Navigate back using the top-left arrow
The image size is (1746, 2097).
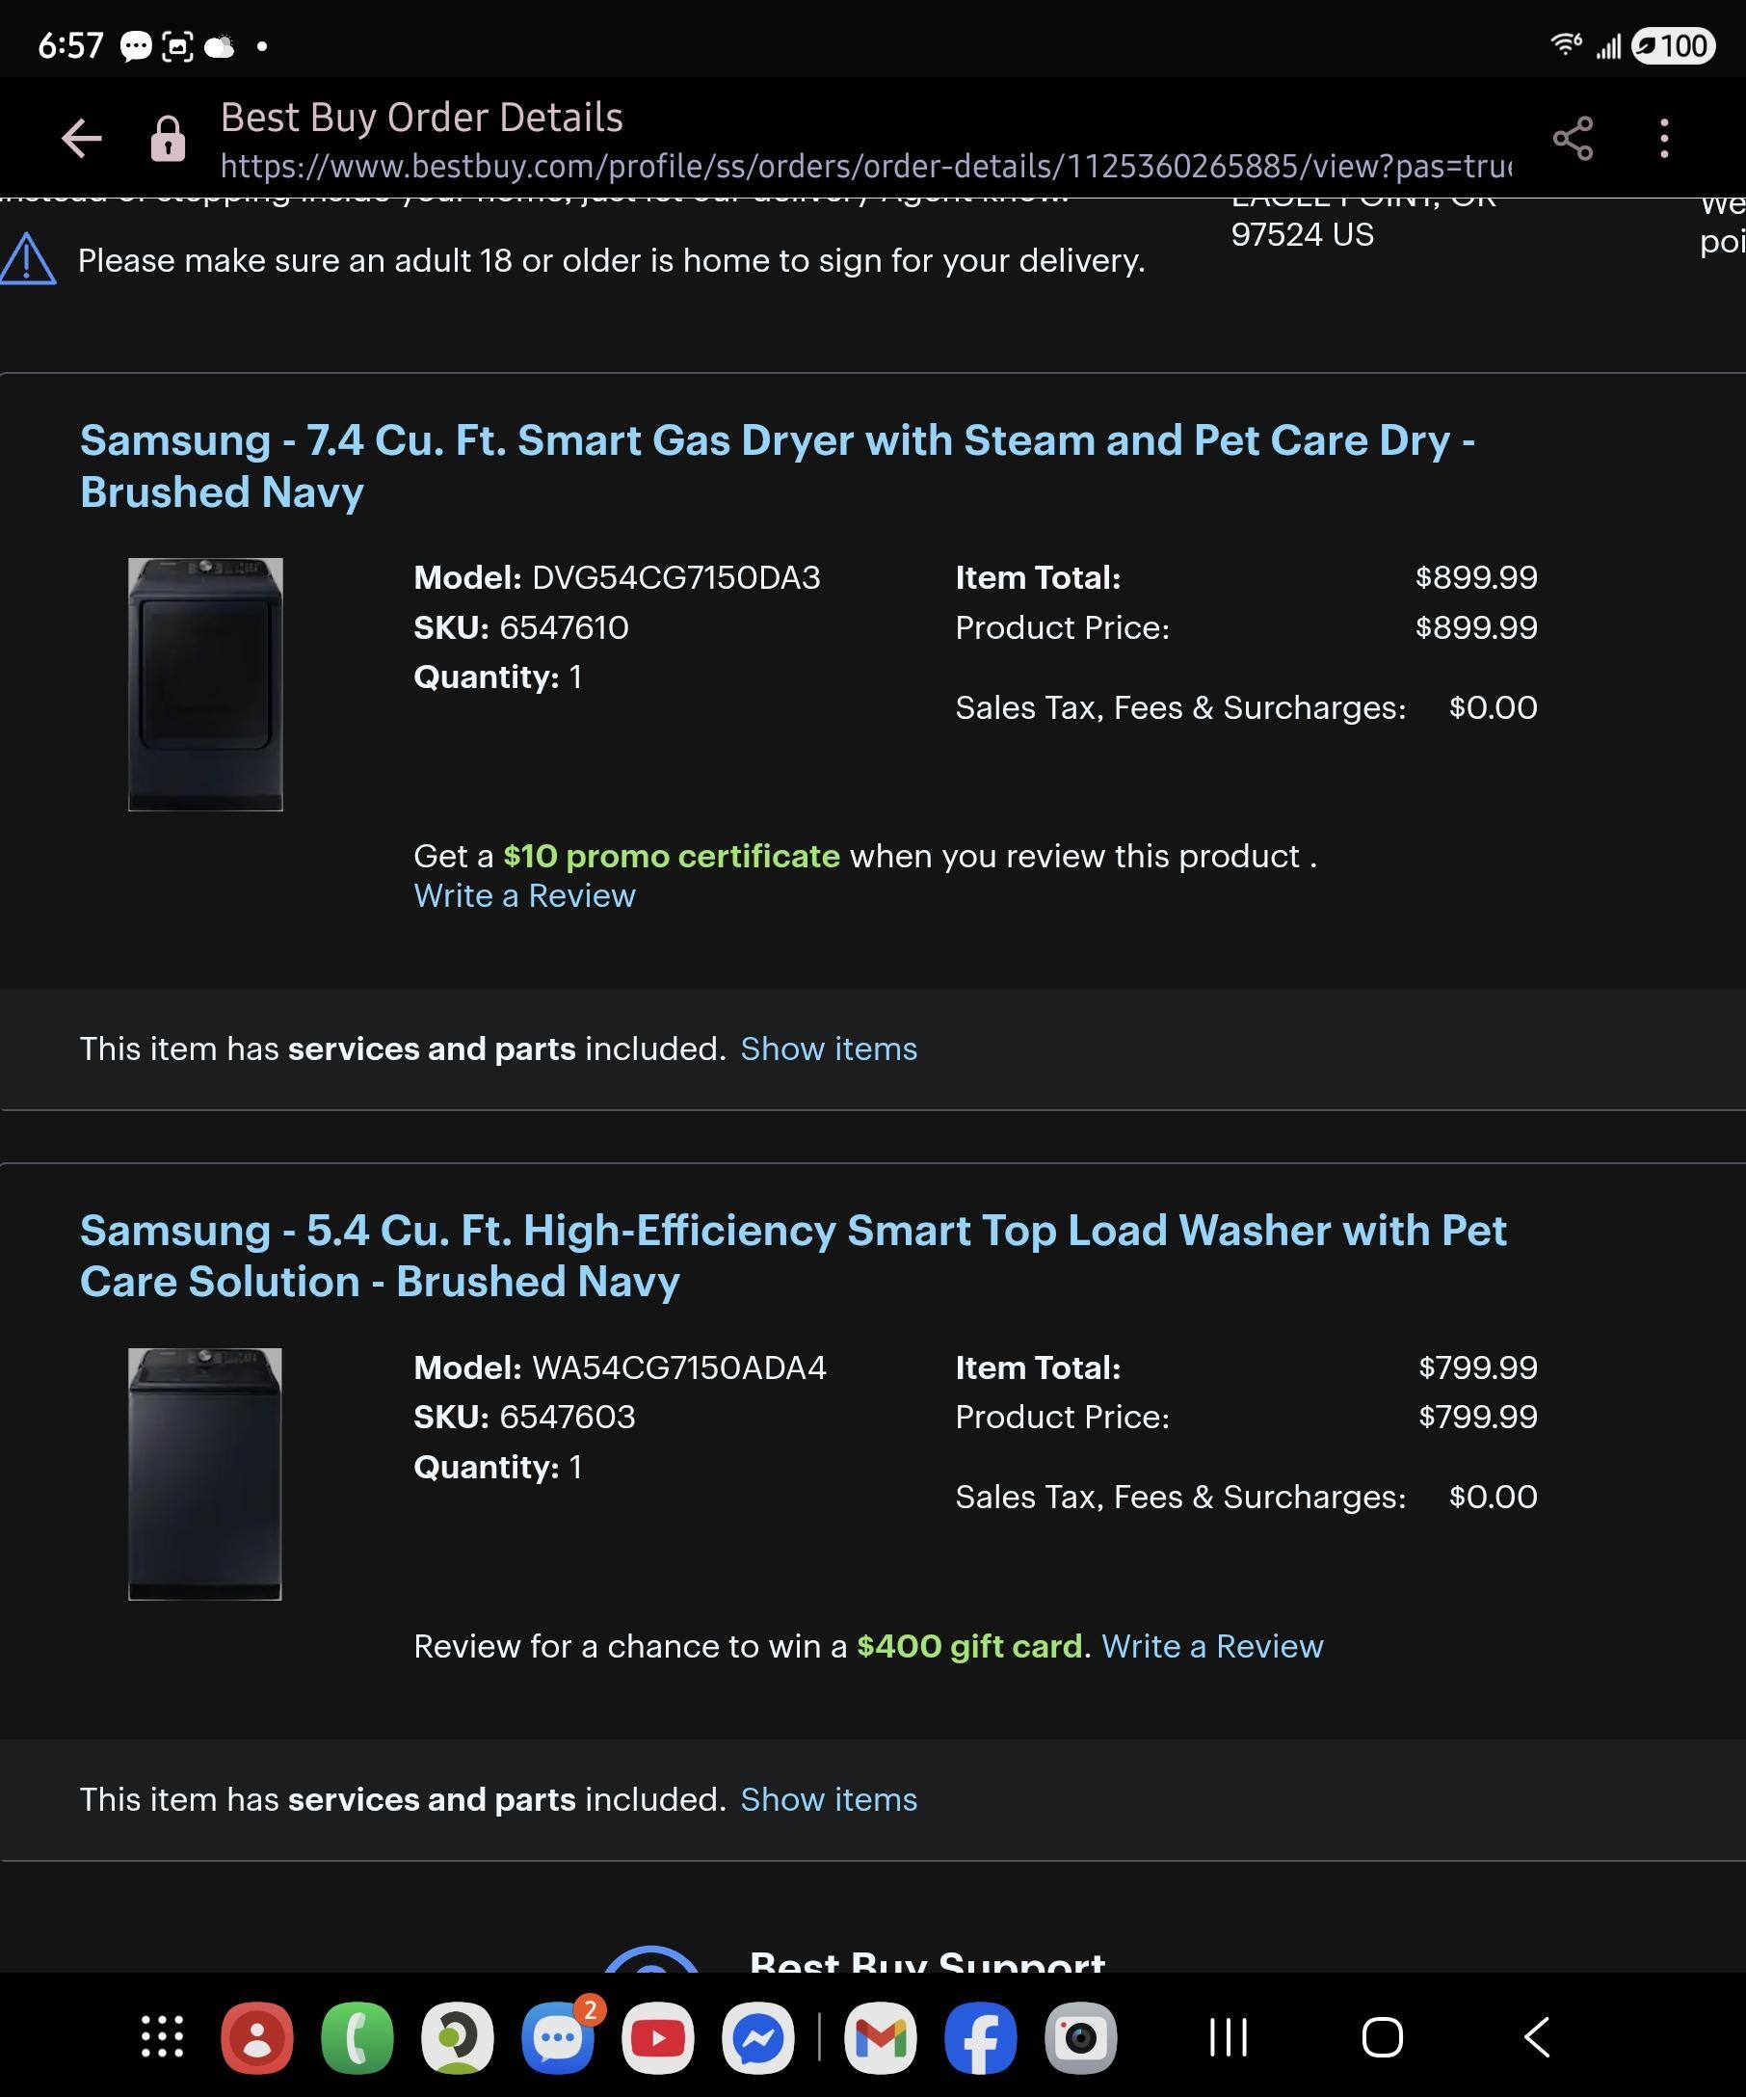82,139
